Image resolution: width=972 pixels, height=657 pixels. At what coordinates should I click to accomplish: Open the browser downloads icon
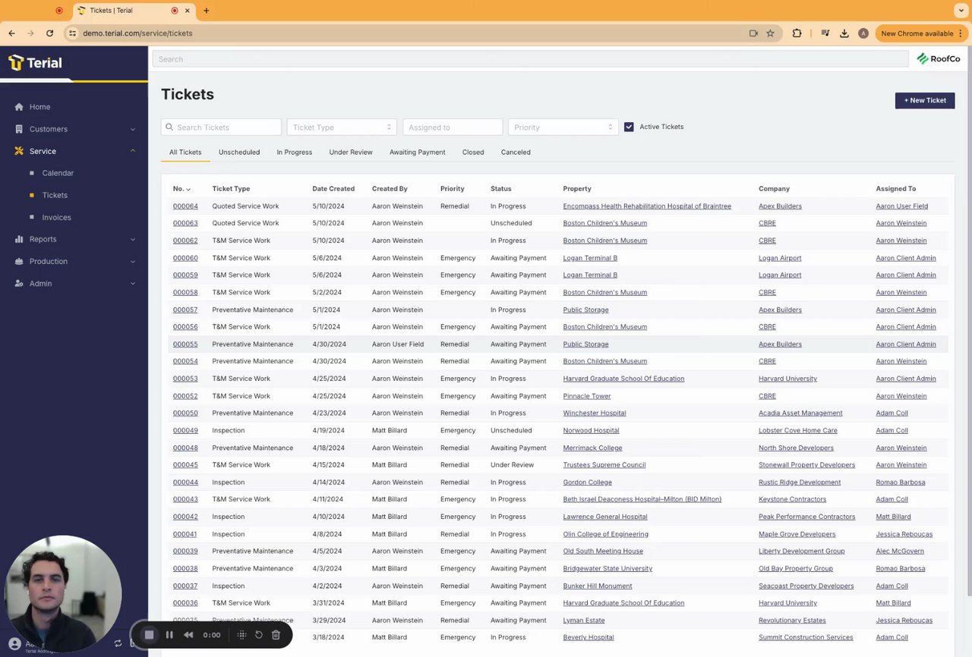844,33
